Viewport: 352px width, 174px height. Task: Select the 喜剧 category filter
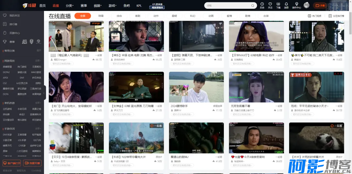[x=138, y=16]
